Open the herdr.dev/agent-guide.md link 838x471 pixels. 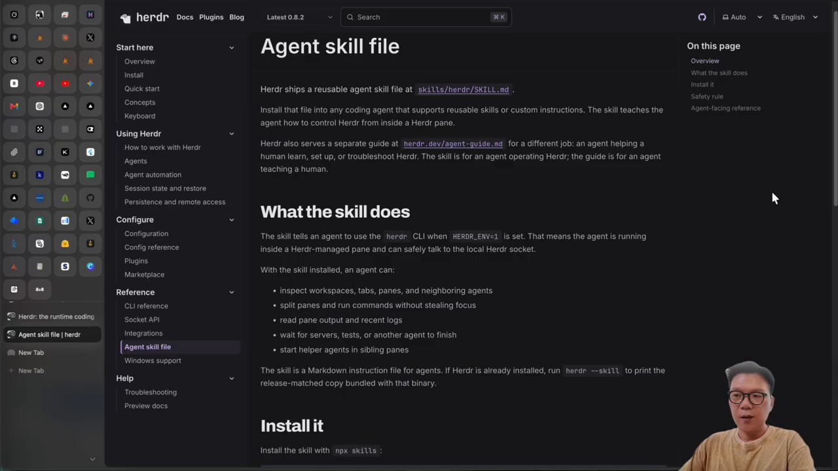tap(453, 144)
